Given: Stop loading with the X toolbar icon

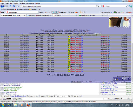Looking at the screenshot, I should coord(14,6).
